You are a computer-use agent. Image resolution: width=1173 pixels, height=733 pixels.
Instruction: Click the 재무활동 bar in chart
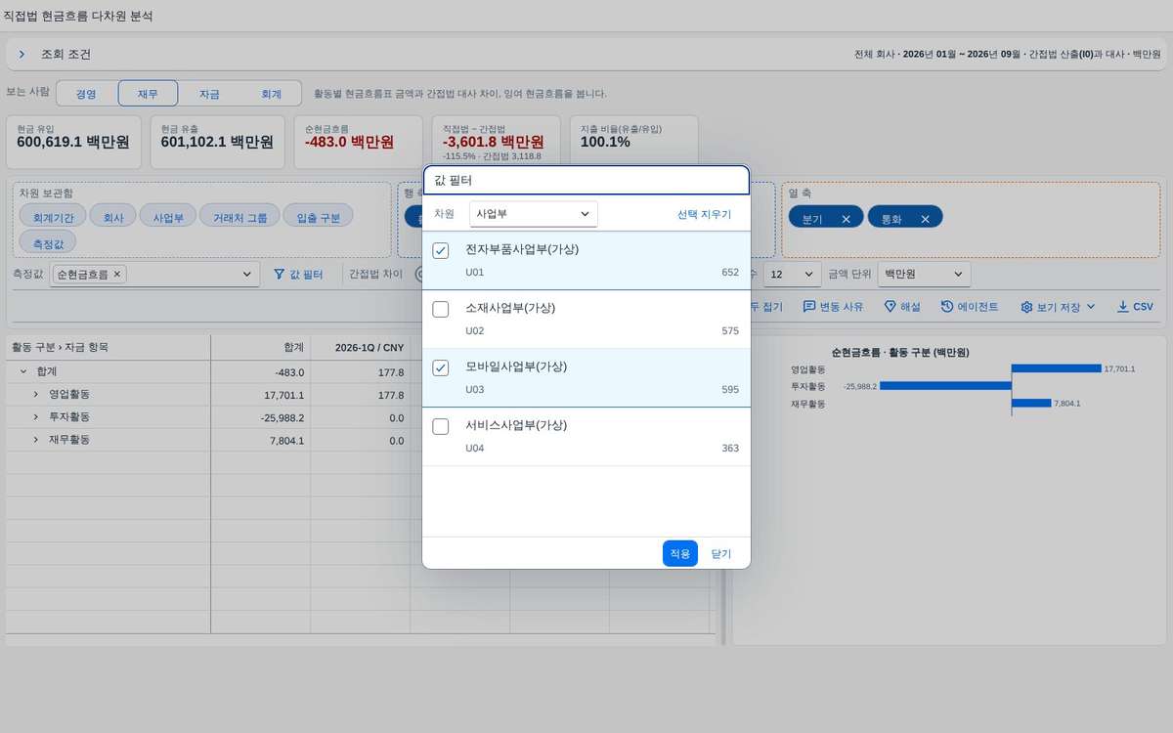(1031, 403)
